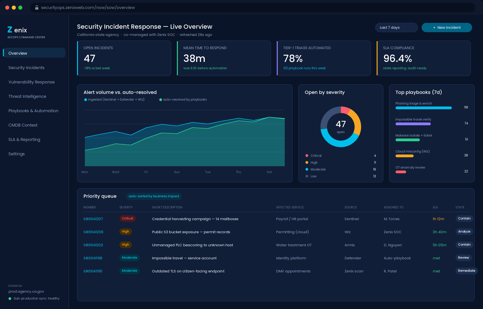Image resolution: width=483 pixels, height=309 pixels.
Task: Click the '1h 12m' SLA value
Action: coord(438,219)
